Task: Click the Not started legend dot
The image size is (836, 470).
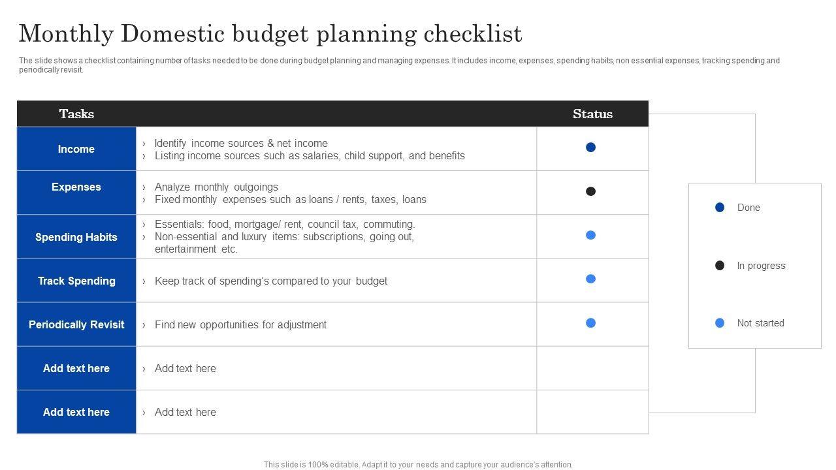Action: [x=720, y=322]
